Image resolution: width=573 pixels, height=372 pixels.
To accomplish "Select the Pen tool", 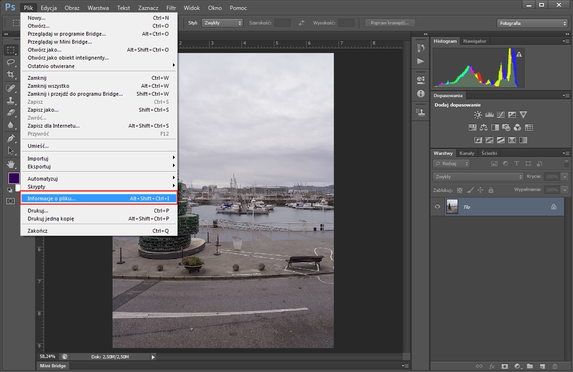I will click(x=11, y=138).
